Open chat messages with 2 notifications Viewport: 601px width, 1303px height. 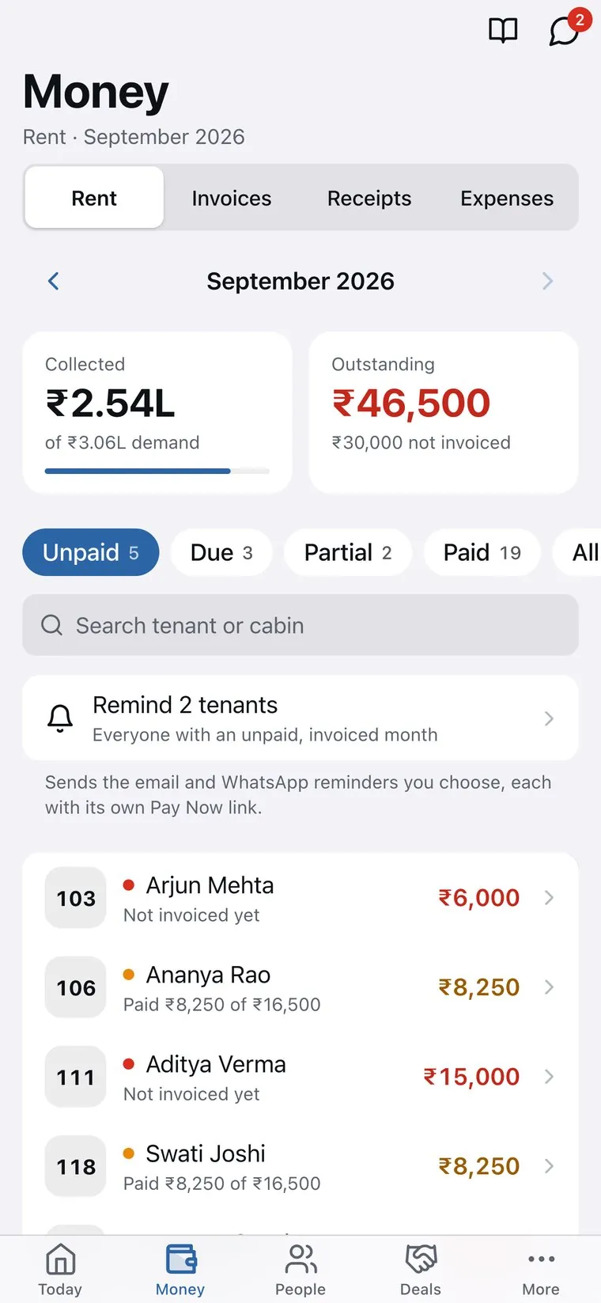[x=565, y=31]
